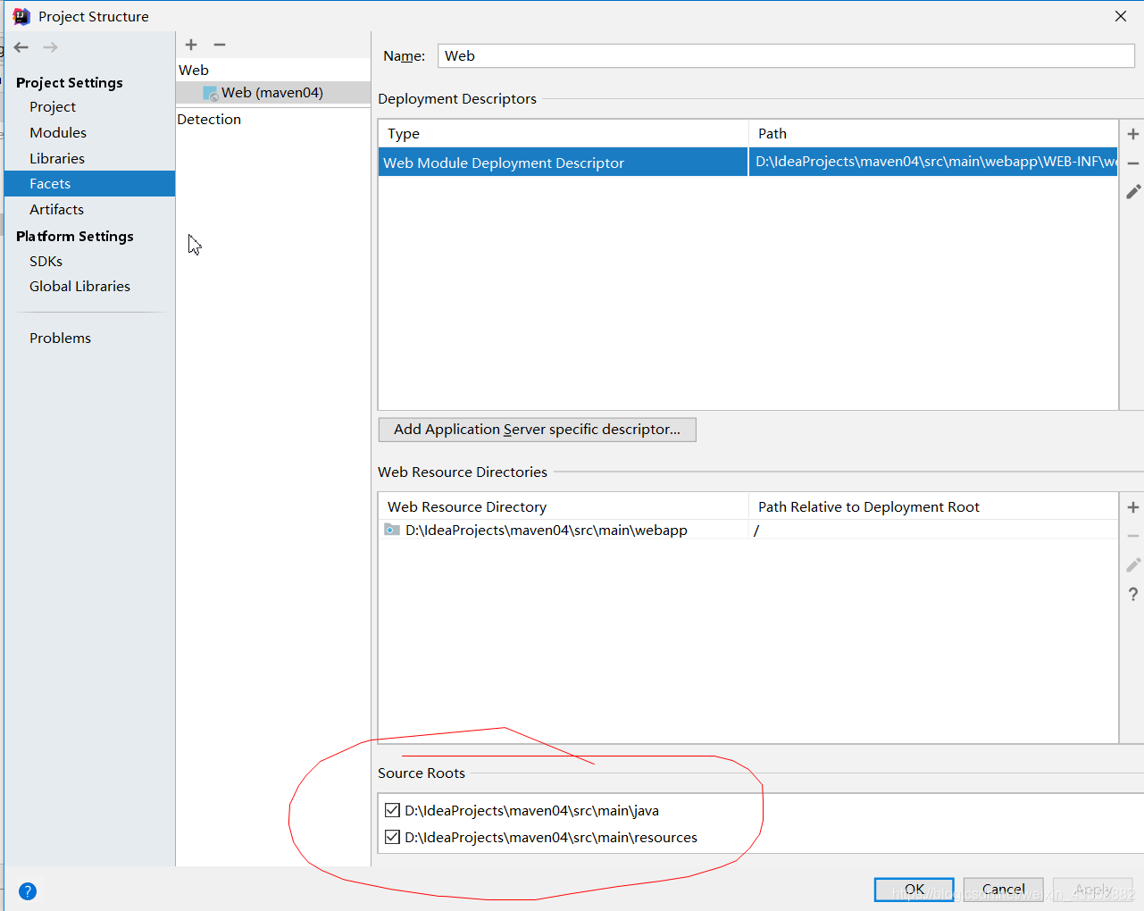Click the IntelliJ IDEA title bar icon
This screenshot has width=1144, height=911.
click(x=21, y=16)
